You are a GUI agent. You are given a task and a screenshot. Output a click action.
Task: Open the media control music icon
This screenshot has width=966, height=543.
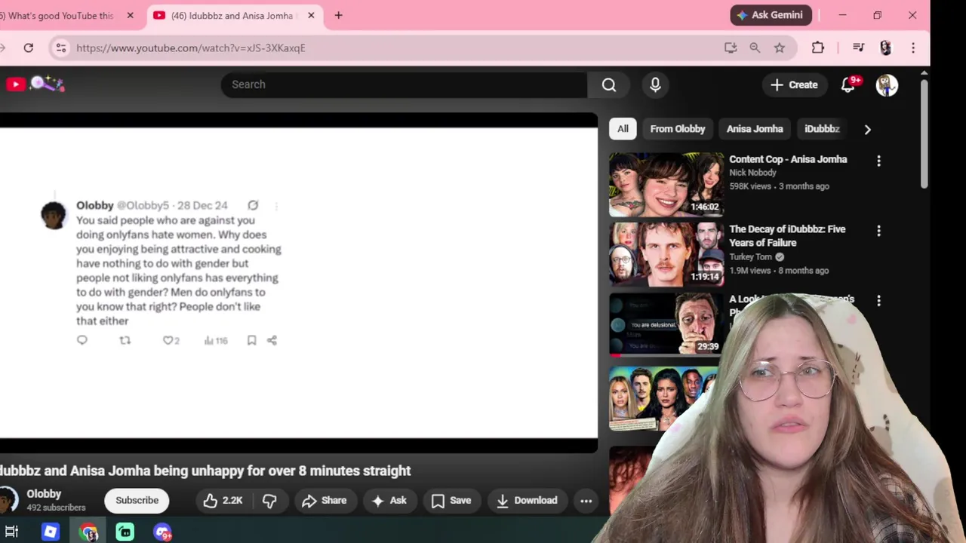858,48
